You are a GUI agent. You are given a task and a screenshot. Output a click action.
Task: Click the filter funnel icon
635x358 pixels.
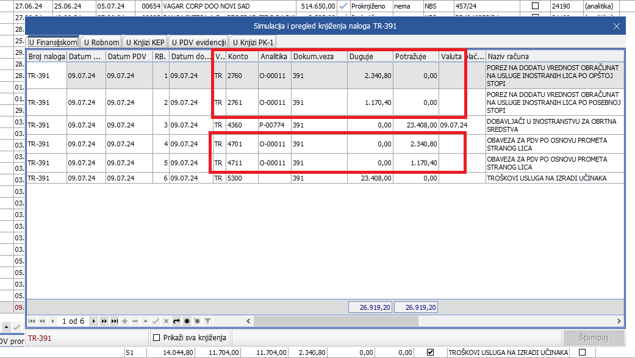click(207, 321)
